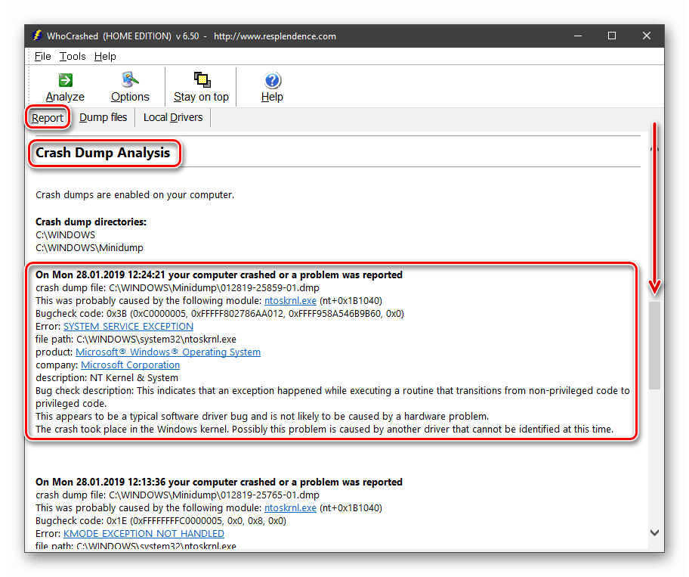This screenshot has height=577, width=689.
Task: Open the File menu
Action: [x=42, y=56]
